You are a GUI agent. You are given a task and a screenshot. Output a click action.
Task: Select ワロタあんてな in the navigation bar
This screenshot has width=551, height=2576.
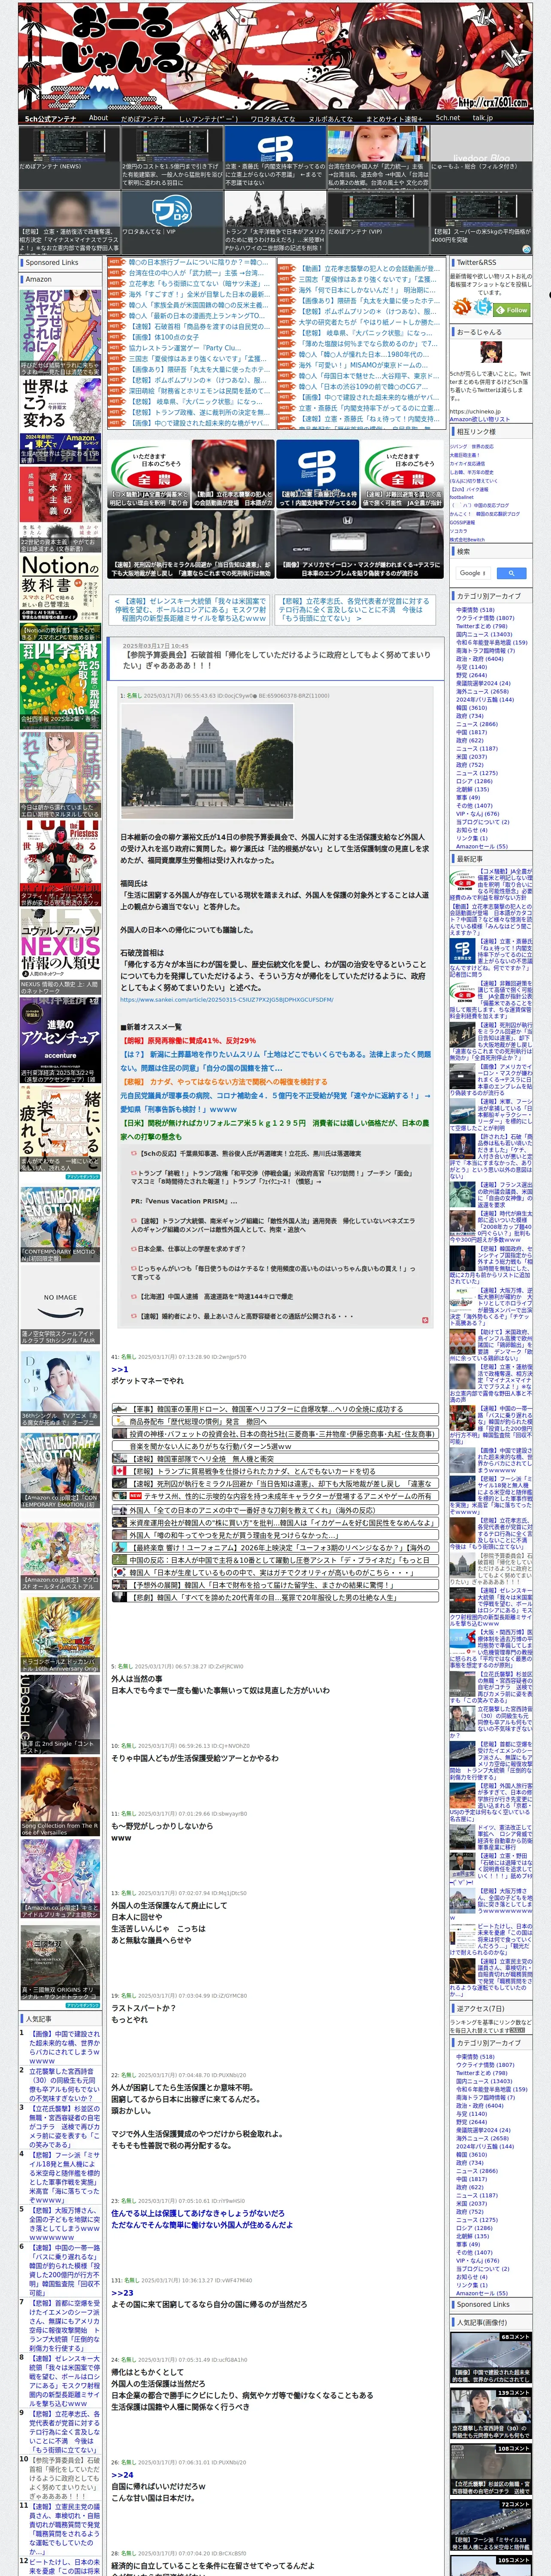(272, 118)
